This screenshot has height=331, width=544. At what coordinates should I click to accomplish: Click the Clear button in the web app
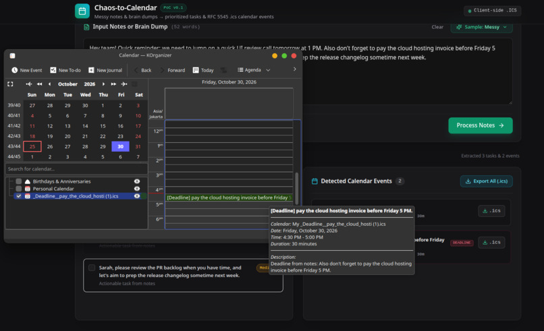coord(437,27)
